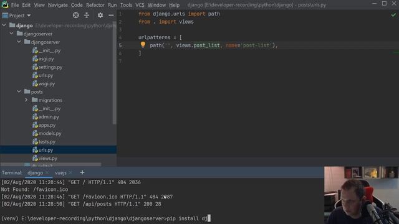Viewport: 399px width, 224px height.
Task: Click line number 5 in the gutter
Action: click(120, 45)
